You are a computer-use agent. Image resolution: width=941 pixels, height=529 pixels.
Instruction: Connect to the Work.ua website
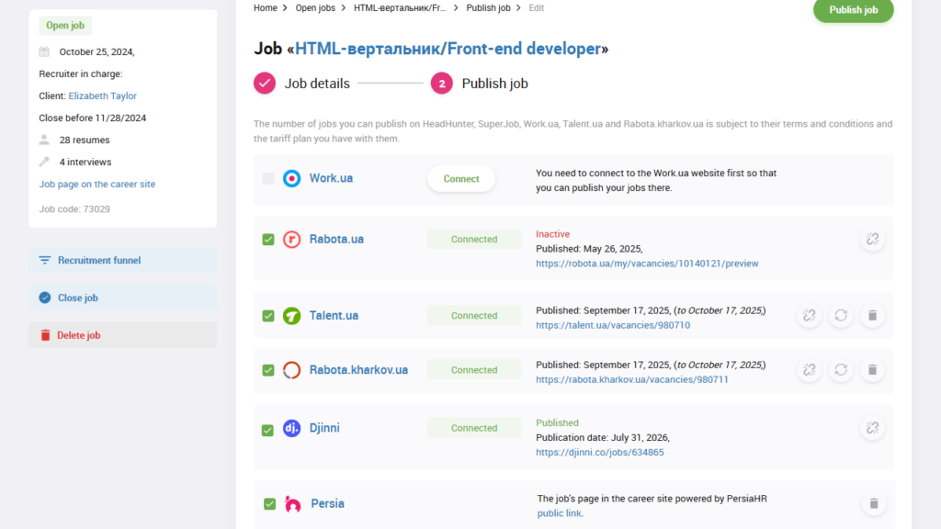(x=461, y=179)
